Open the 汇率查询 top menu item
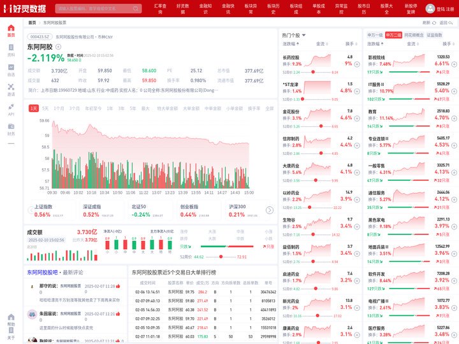 tap(160, 9)
